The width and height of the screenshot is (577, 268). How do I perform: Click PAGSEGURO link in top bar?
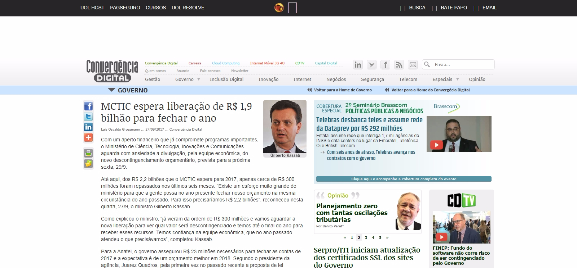(125, 8)
